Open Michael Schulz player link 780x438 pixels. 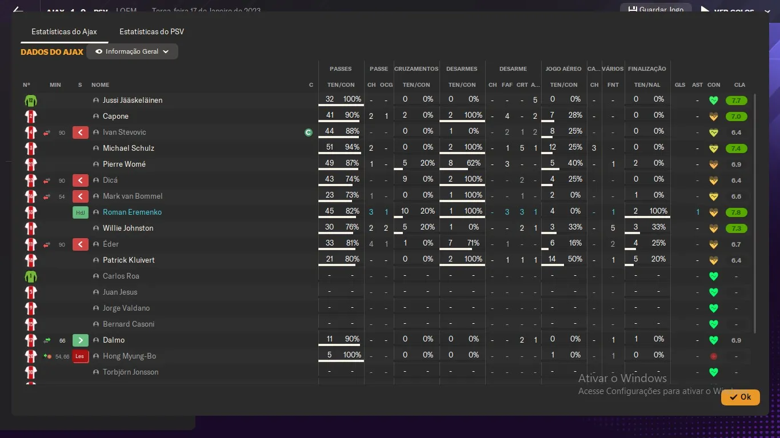(x=129, y=148)
